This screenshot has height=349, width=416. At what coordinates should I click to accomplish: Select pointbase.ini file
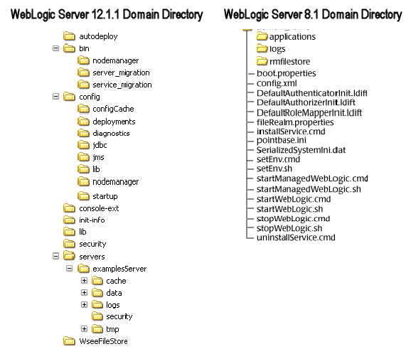tap(281, 140)
